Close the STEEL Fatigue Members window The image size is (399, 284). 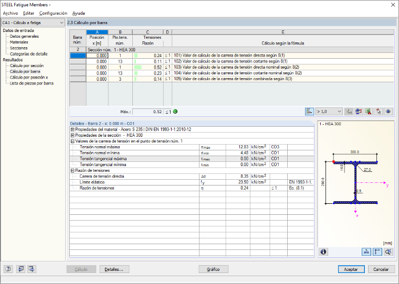pos(393,5)
